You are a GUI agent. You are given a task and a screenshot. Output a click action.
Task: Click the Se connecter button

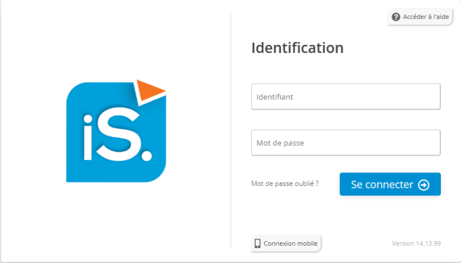(x=390, y=184)
